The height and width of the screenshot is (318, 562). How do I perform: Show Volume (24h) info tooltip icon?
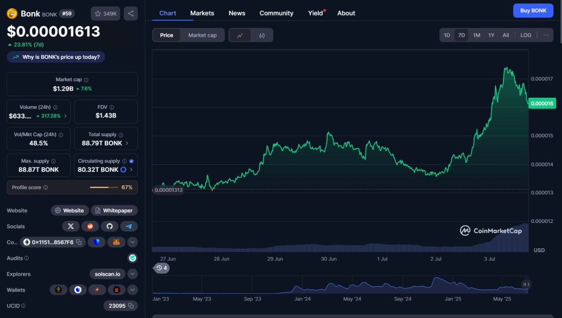click(55, 107)
